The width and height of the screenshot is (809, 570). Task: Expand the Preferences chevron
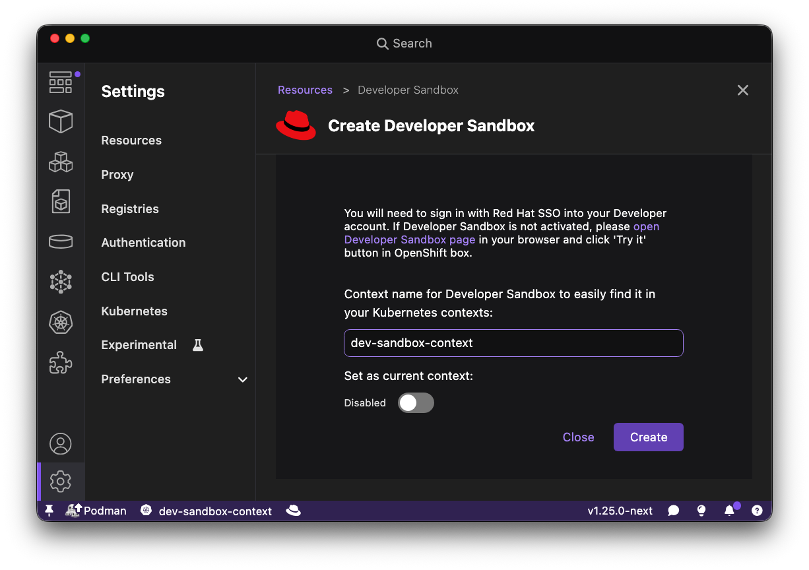(x=243, y=379)
